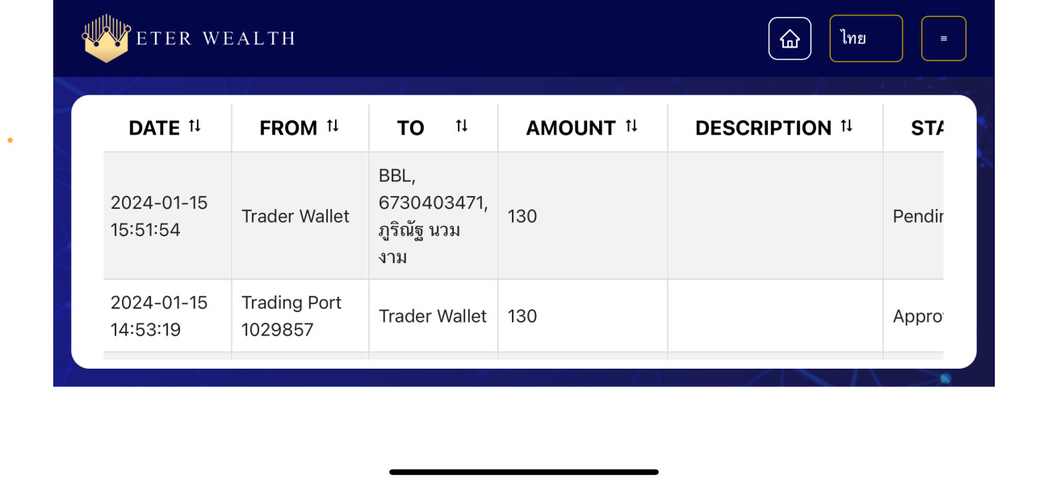Click the ETER WEALTH brand text
Screen dimensions: 1048x484
pos(216,39)
